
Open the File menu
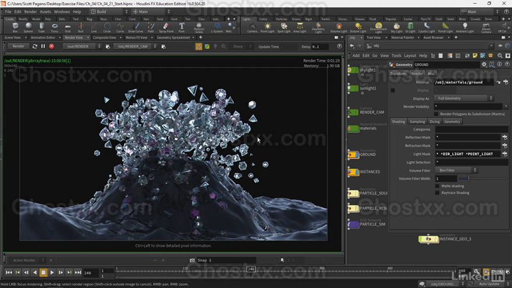coord(8,12)
